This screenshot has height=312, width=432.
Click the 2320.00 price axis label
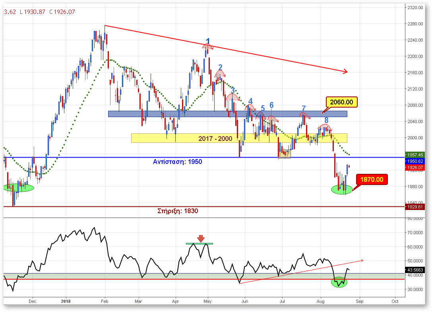pos(415,8)
